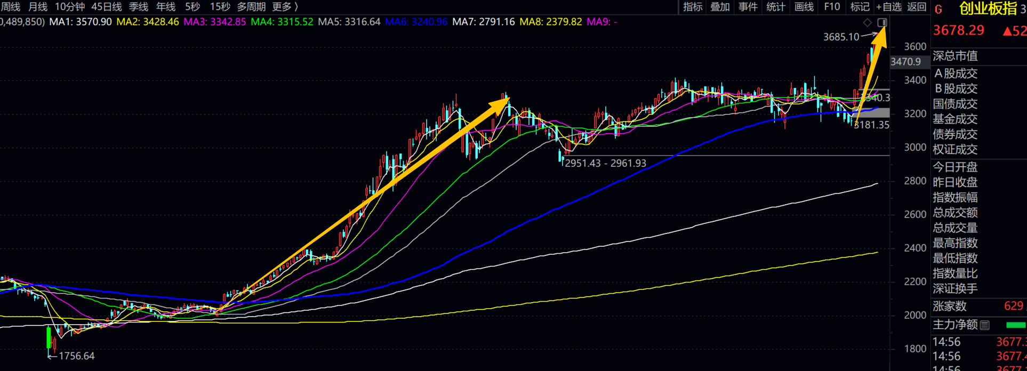Click the 3470.9 price axis marker
1027x371 pixels.
point(905,62)
